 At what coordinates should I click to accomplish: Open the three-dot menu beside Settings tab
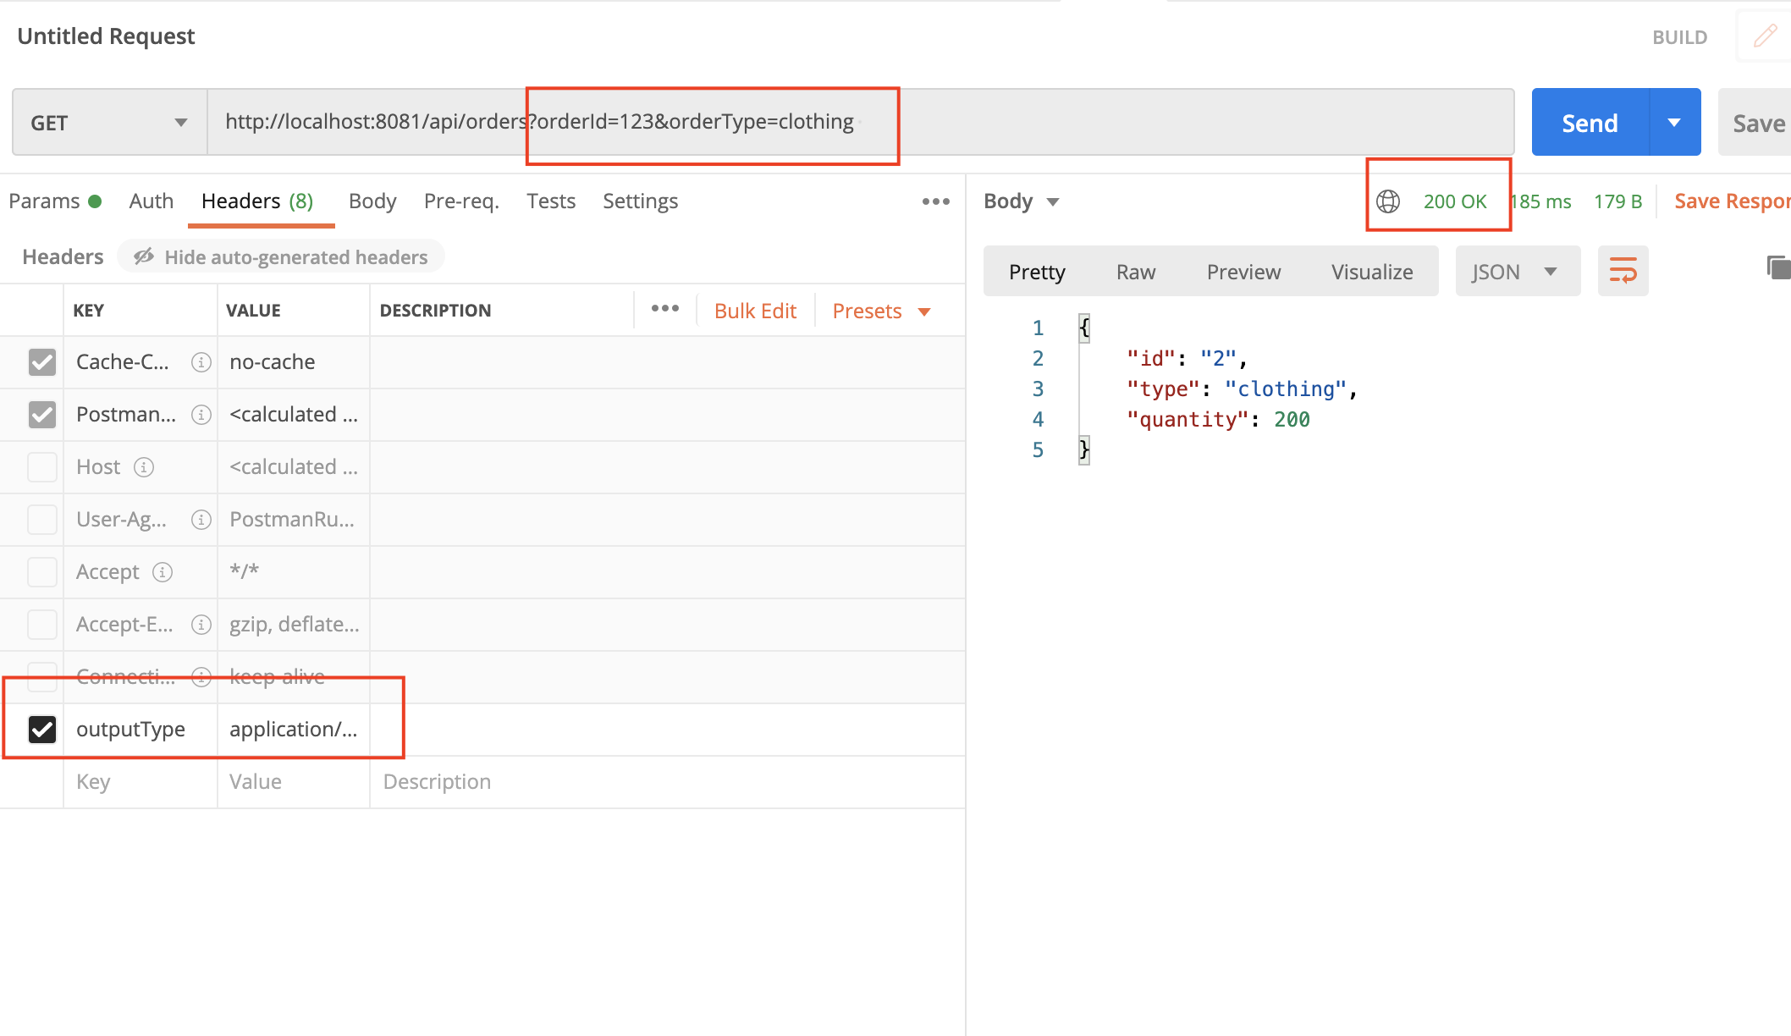click(x=935, y=201)
